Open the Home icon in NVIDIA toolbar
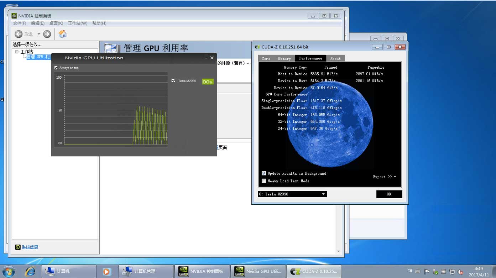The height and width of the screenshot is (278, 496). (62, 34)
